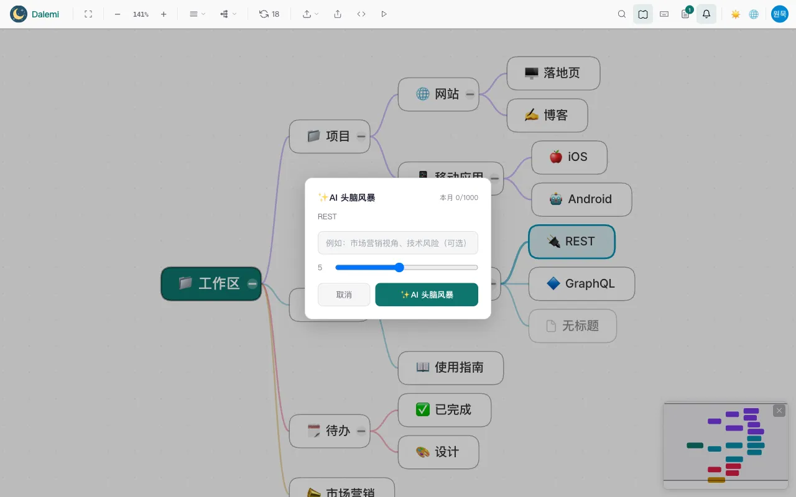This screenshot has height=497, width=796.
Task: Select the 博客 node
Action: click(x=547, y=116)
